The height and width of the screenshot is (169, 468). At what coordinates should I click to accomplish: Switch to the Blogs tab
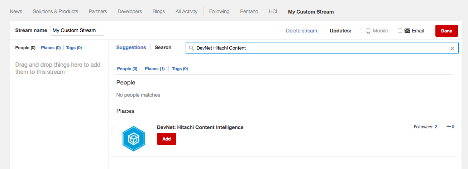[159, 11]
